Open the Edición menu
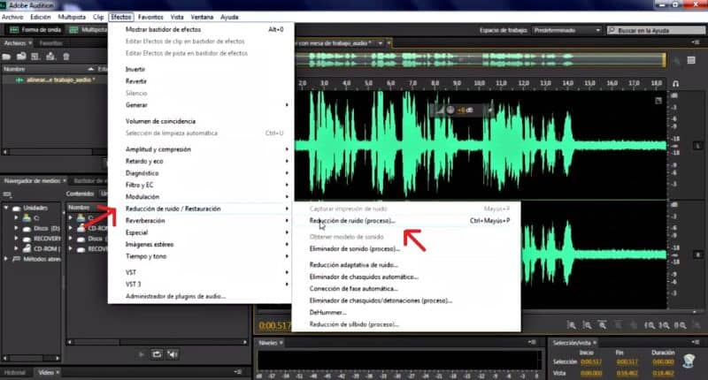Screen dimensions: 708x380 tap(41, 17)
